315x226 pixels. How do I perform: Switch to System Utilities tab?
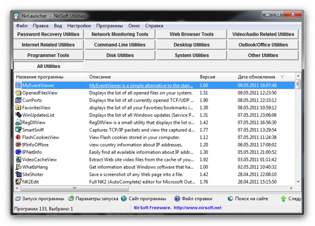191,55
